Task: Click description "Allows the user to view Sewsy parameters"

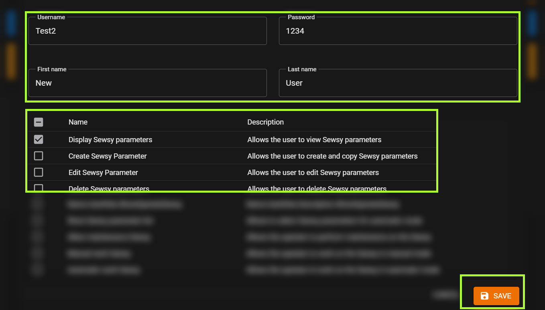Action: [x=314, y=140]
